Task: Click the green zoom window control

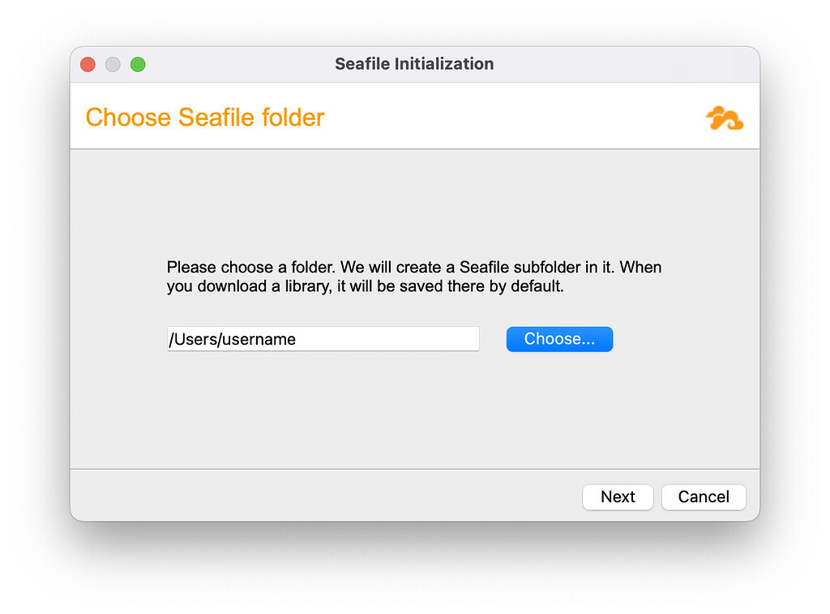Action: pyautogui.click(x=138, y=64)
